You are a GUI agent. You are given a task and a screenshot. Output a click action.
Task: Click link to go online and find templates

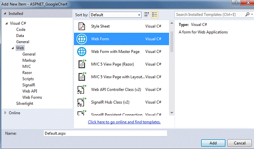[124, 122]
